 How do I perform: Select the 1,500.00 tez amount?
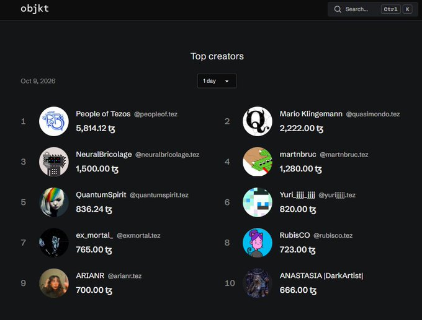[97, 169]
